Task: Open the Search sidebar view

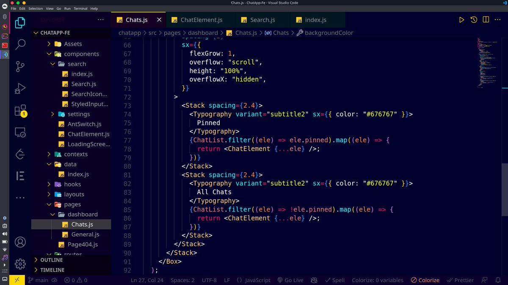Action: click(20, 43)
